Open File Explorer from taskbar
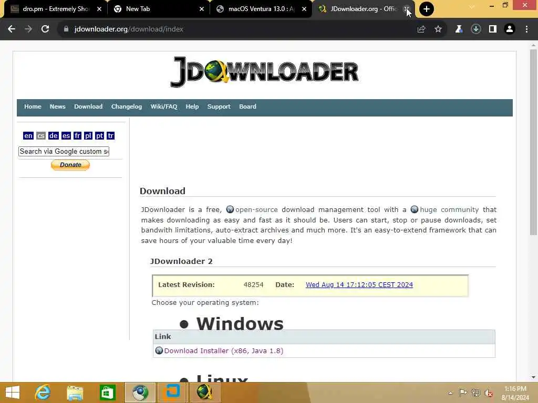 coord(75,393)
